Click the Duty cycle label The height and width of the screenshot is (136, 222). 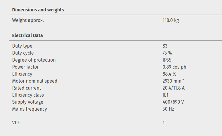pyautogui.click(x=23, y=53)
